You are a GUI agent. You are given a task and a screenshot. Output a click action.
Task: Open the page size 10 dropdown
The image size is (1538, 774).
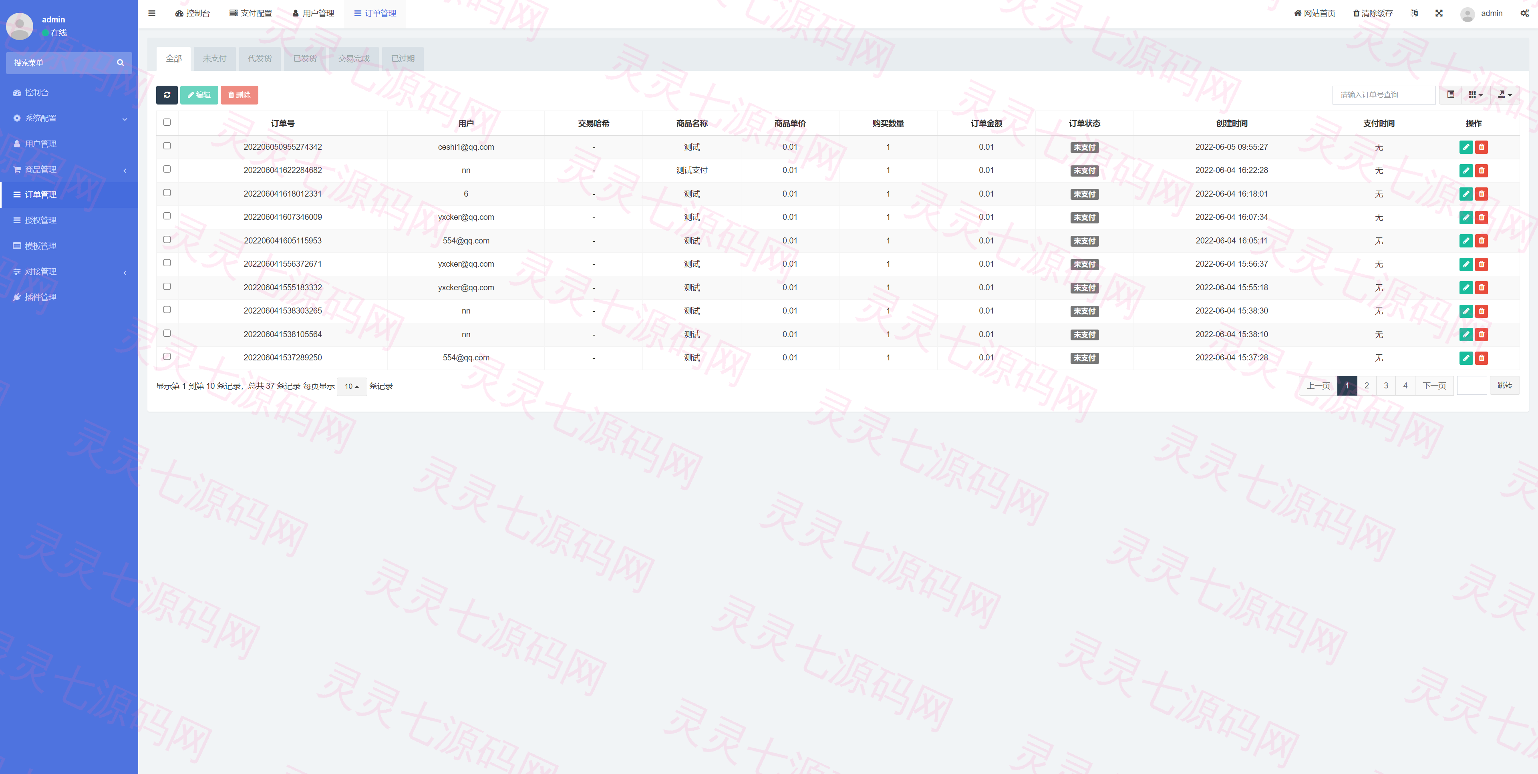[x=352, y=387]
